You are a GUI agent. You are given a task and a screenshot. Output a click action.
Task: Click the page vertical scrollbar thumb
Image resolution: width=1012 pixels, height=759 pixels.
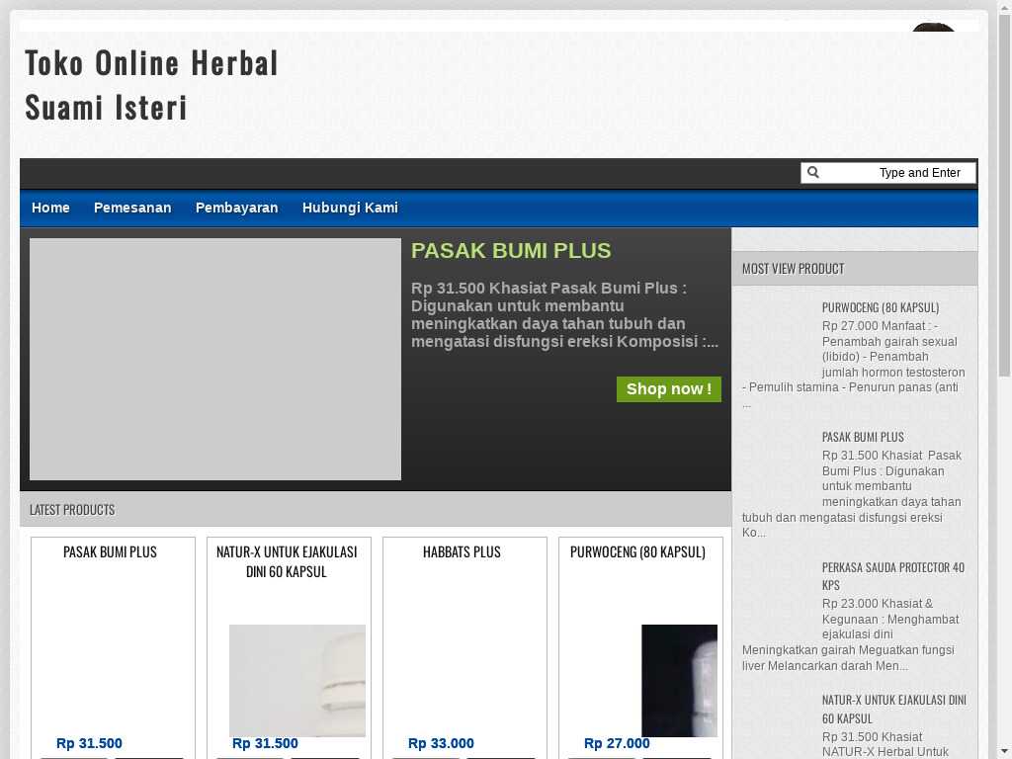(1004, 194)
